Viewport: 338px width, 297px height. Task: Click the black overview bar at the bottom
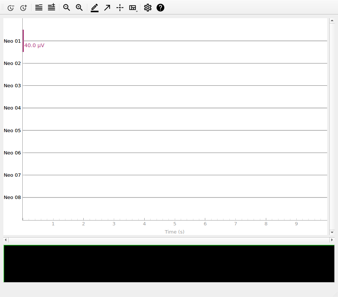click(x=169, y=264)
